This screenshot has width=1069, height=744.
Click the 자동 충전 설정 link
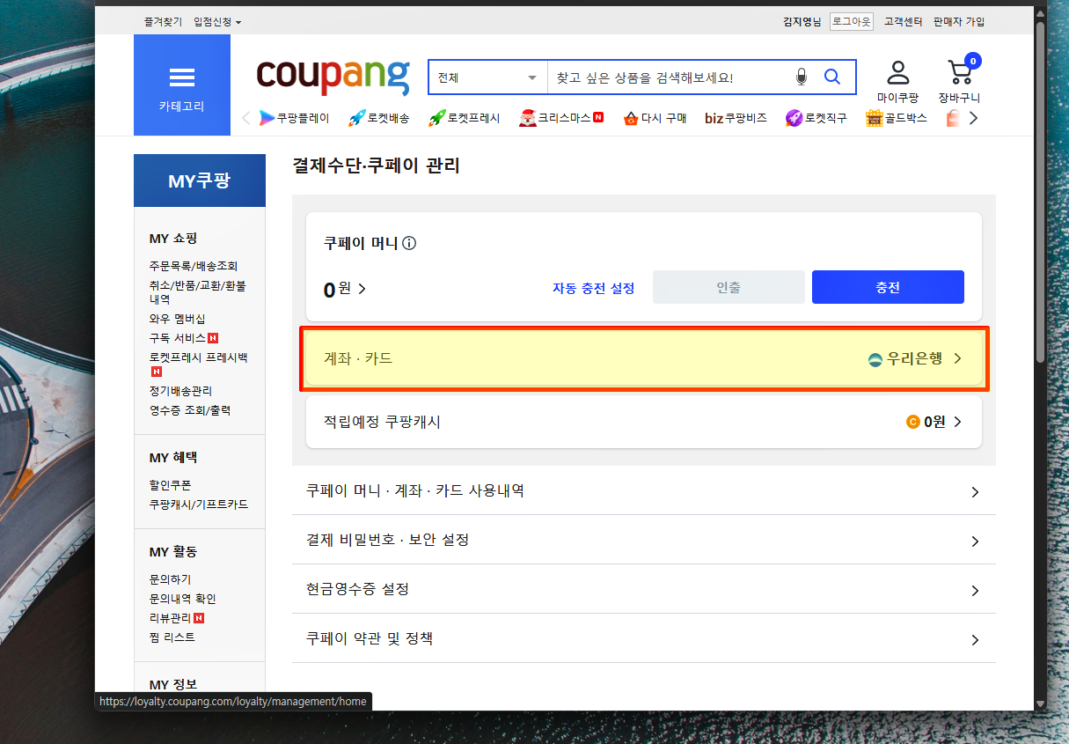click(594, 288)
